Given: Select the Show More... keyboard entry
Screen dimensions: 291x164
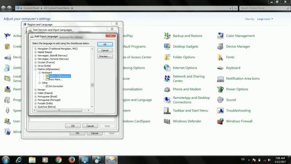Looking at the screenshot, I should (55, 79).
